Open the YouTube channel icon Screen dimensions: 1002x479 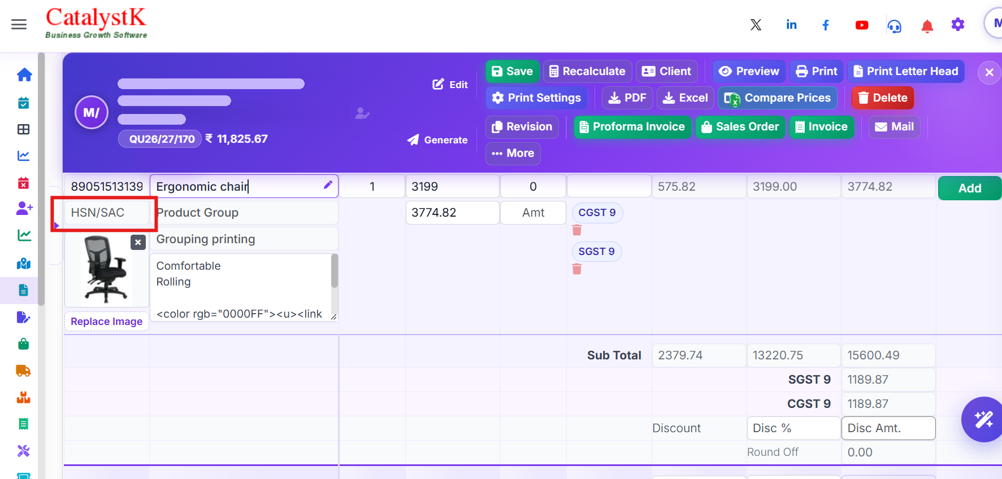pos(862,25)
